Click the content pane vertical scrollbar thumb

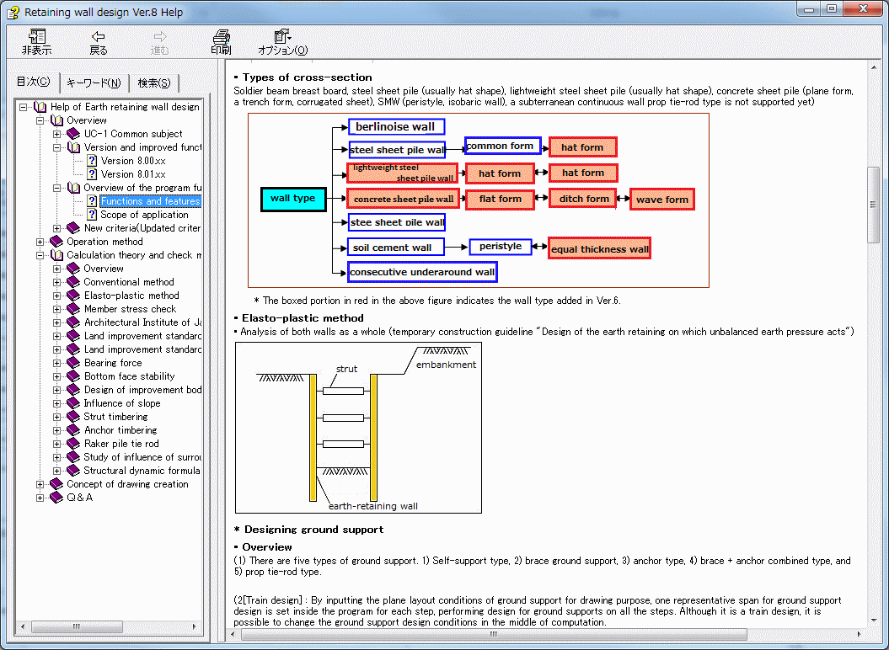(873, 205)
